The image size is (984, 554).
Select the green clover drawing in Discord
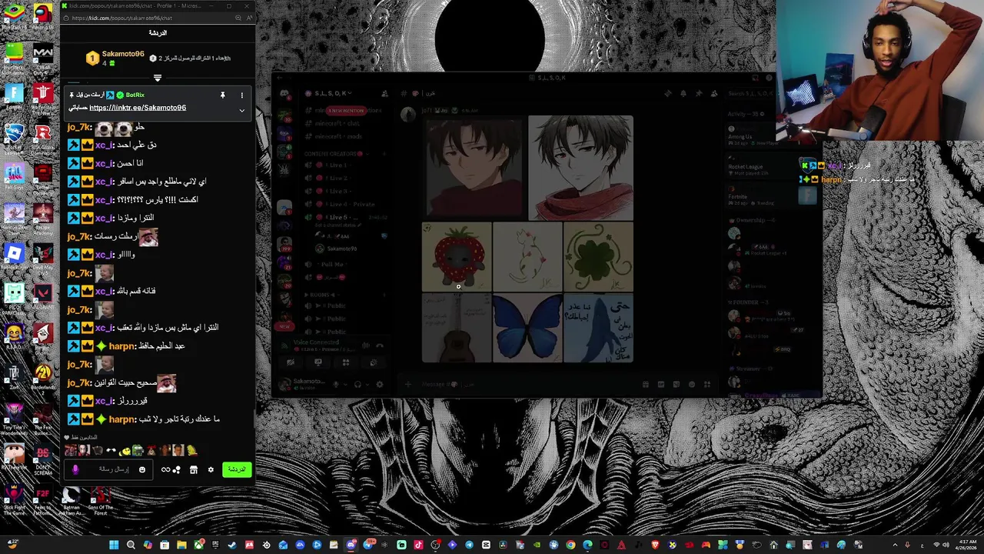598,257
